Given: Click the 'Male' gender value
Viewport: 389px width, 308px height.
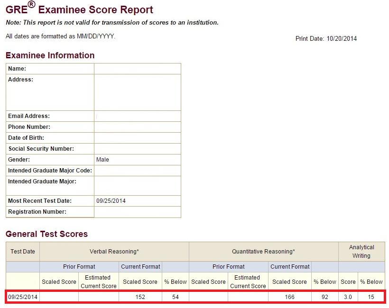Looking at the screenshot, I should point(103,160).
